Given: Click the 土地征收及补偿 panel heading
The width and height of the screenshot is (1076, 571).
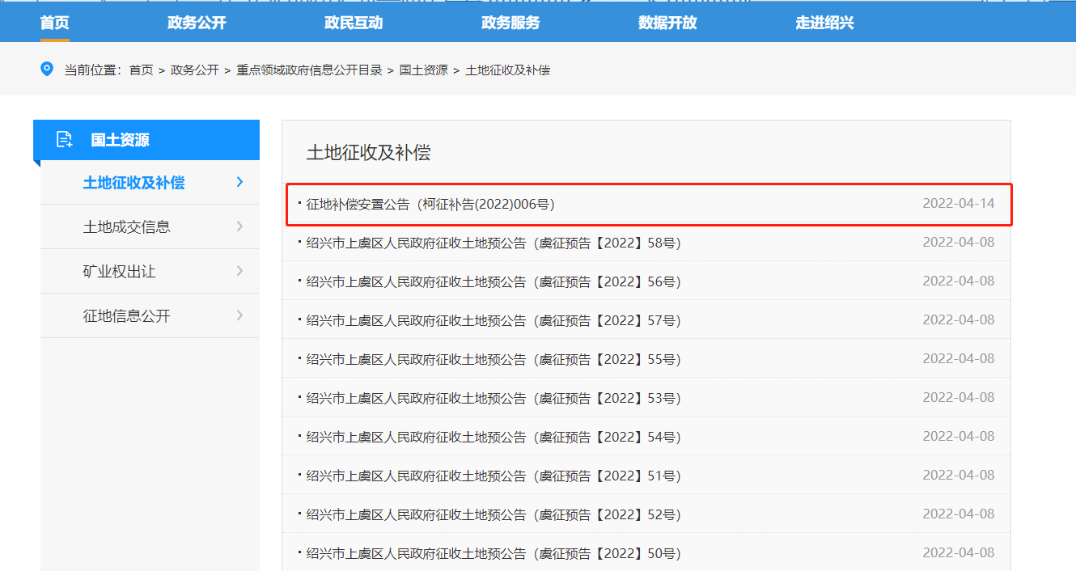Looking at the screenshot, I should click(368, 153).
